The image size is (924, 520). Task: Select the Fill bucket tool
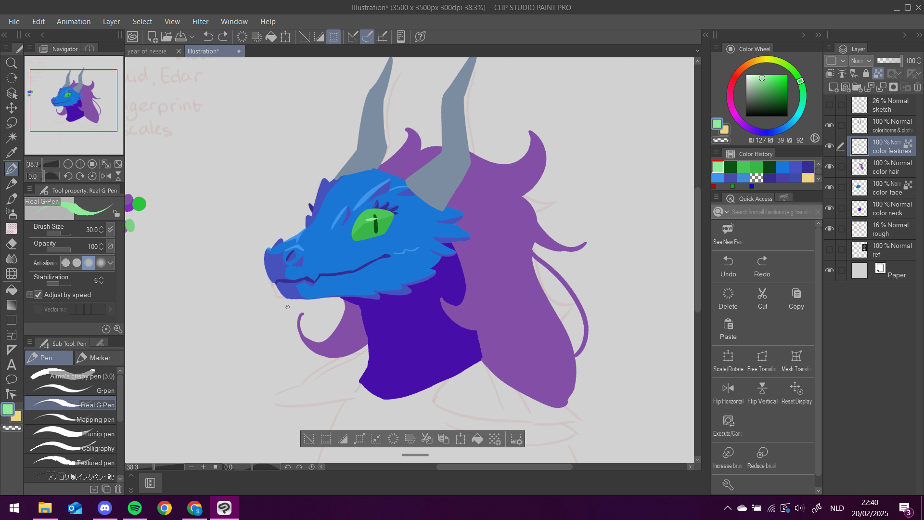point(12,290)
